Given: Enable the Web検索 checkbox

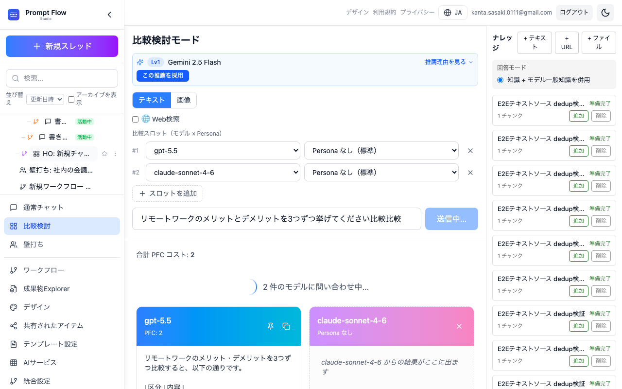Looking at the screenshot, I should pos(136,119).
